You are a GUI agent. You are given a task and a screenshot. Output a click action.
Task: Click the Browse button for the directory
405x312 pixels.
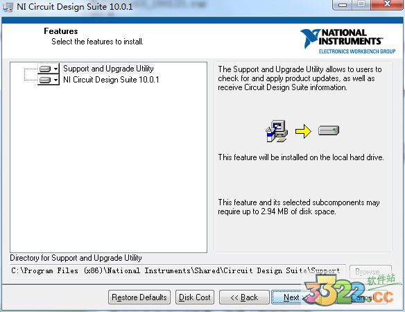tap(370, 272)
